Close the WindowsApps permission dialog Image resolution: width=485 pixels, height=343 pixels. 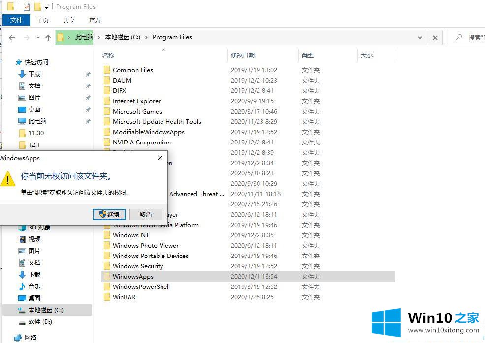pos(160,158)
